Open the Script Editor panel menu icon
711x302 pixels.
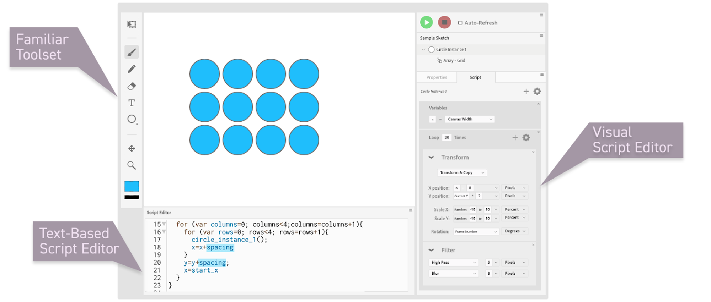click(411, 210)
